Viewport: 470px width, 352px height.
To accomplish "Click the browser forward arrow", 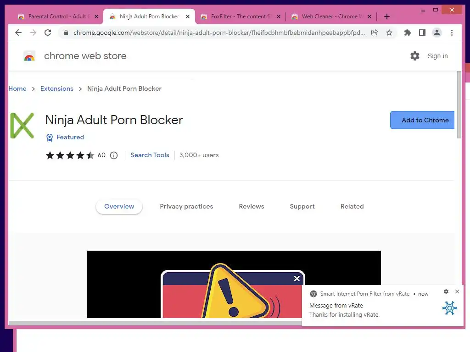I will click(x=33, y=33).
